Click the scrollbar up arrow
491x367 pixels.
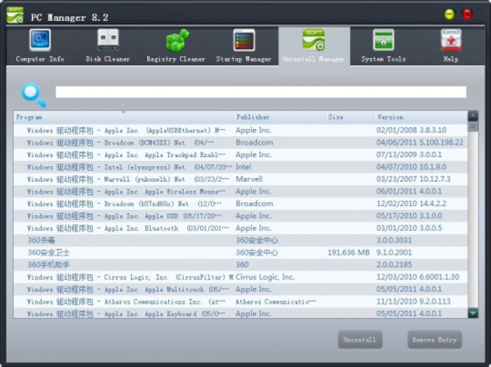coord(473,116)
